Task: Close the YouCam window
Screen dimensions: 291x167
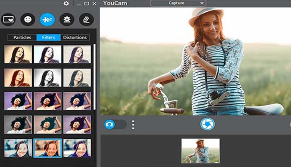Action: pyautogui.click(x=94, y=3)
